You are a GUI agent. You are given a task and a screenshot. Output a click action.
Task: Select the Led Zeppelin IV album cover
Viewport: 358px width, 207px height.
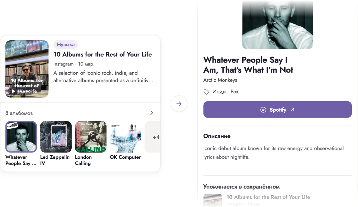[56, 137]
